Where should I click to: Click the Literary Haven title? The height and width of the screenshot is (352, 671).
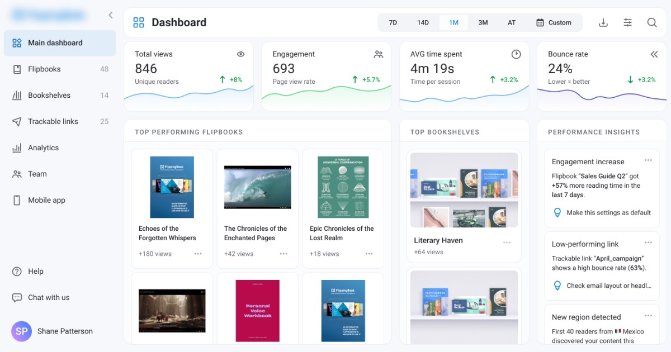[438, 241]
